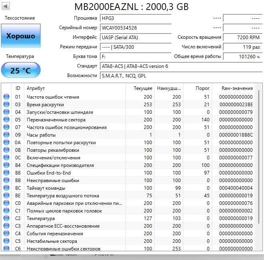The image size is (264, 260).
Task: Select the Аппаратное ECC-восстановление row
Action: pos(128,226)
